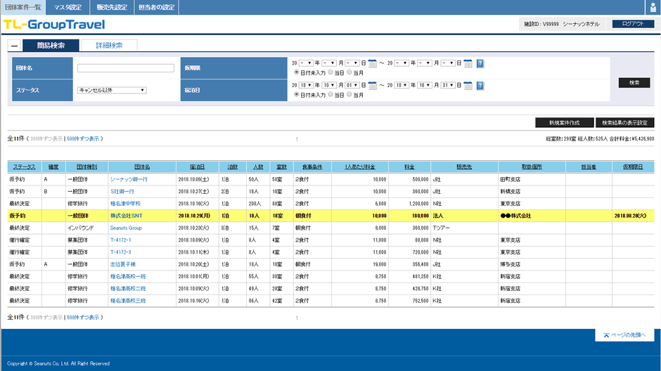This screenshot has height=371, width=661.
Task: Select 当日 radio button for 仮期限
Action: (x=330, y=72)
